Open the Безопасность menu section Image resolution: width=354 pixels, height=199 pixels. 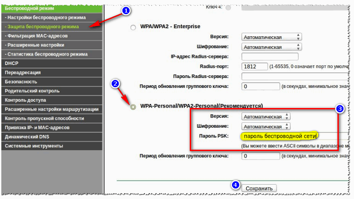52,82
